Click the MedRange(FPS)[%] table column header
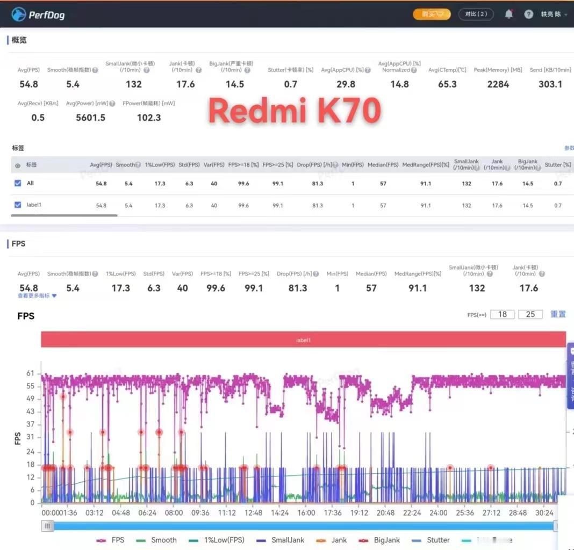574x550 pixels. click(426, 165)
